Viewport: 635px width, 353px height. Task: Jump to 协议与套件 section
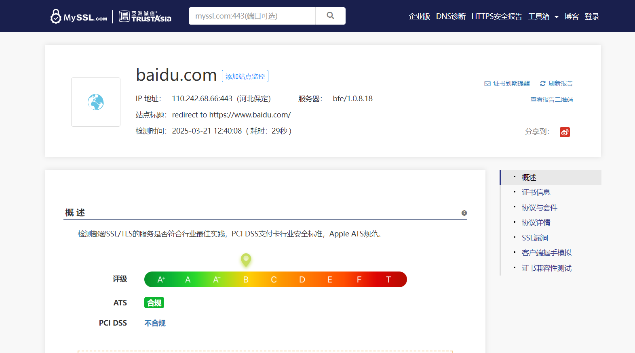pos(540,208)
